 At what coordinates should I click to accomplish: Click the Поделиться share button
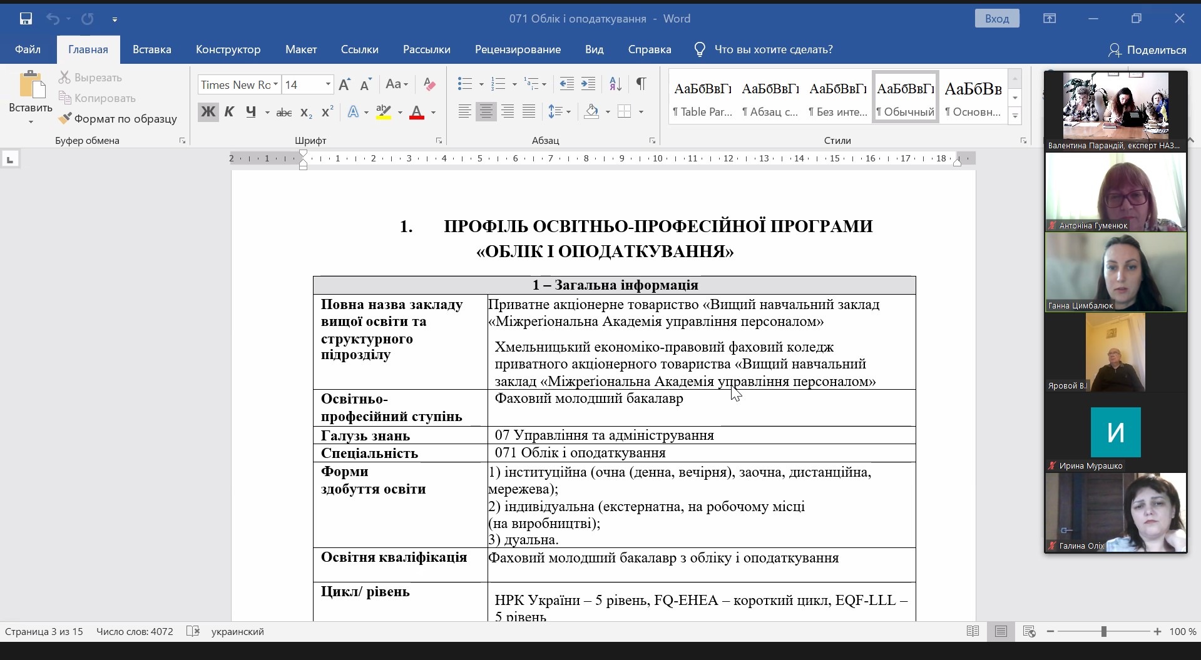pyautogui.click(x=1147, y=50)
